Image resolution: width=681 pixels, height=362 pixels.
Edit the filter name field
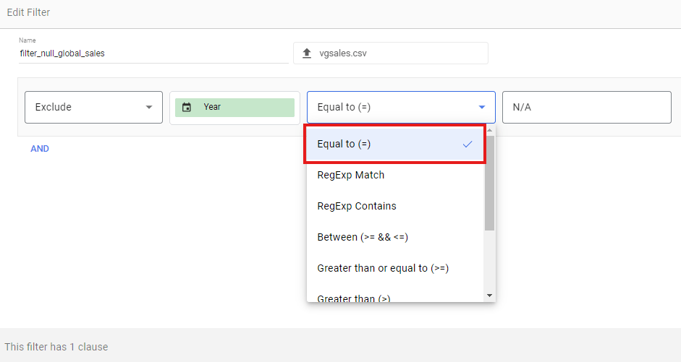pos(152,53)
